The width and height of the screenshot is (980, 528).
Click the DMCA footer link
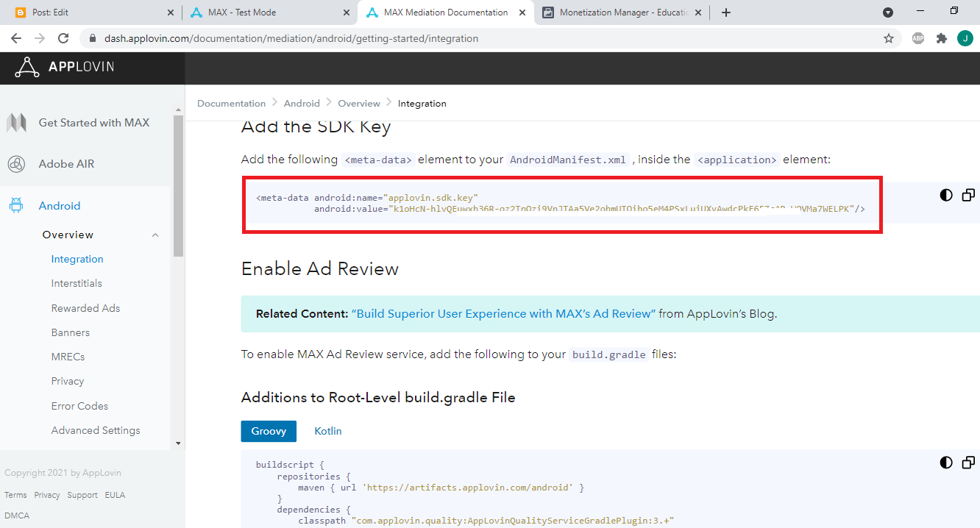pos(17,515)
